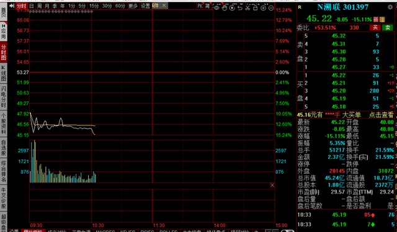The image size is (397, 232).
Task: Select the scissors cut tool icon
Action: click(248, 8)
